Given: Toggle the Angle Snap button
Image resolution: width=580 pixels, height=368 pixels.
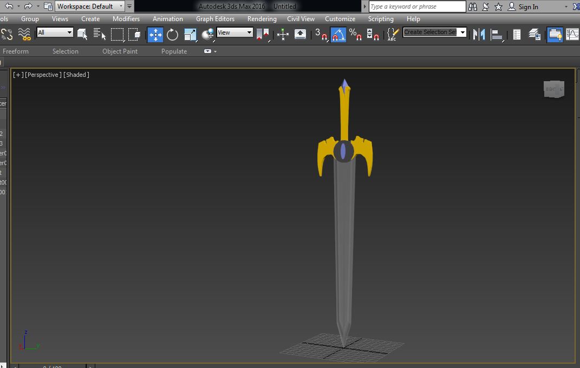Looking at the screenshot, I should (338, 35).
